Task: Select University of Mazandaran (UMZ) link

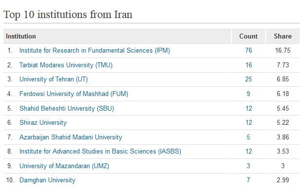Action: click(x=64, y=166)
